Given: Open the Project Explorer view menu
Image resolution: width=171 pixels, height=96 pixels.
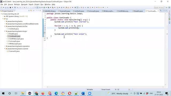Looking at the screenshot, I should (36, 10).
